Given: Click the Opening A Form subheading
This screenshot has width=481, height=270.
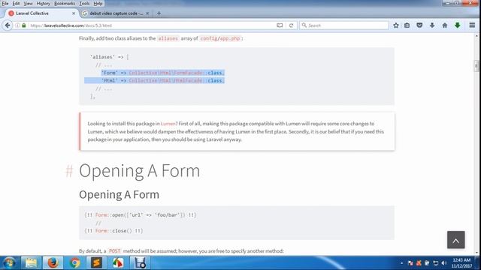Looking at the screenshot, I should pos(119,195).
